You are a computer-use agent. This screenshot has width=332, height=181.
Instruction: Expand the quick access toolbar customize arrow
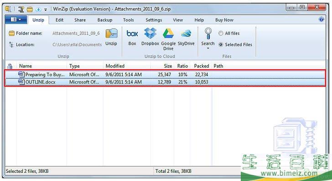click(46, 10)
